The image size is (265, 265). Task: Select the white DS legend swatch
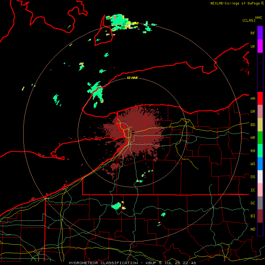point(260,177)
